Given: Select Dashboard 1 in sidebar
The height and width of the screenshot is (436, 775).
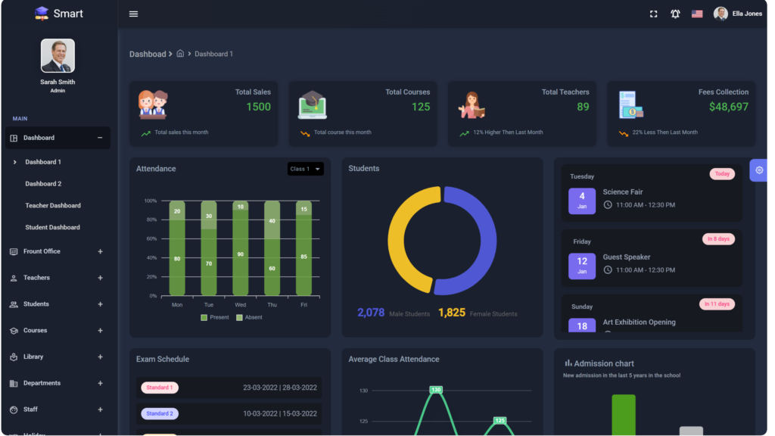Looking at the screenshot, I should tap(43, 162).
